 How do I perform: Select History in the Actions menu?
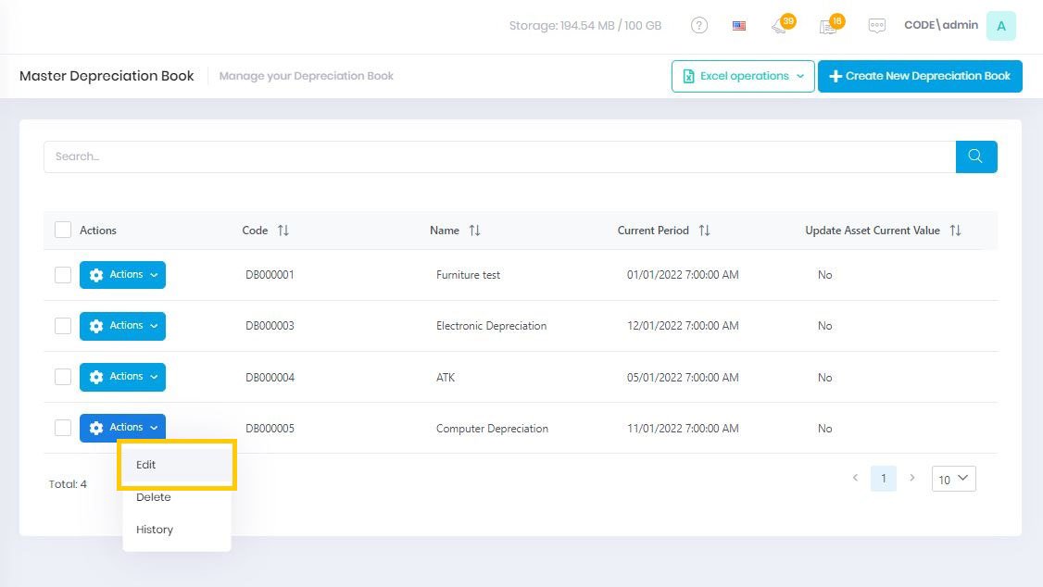click(155, 530)
